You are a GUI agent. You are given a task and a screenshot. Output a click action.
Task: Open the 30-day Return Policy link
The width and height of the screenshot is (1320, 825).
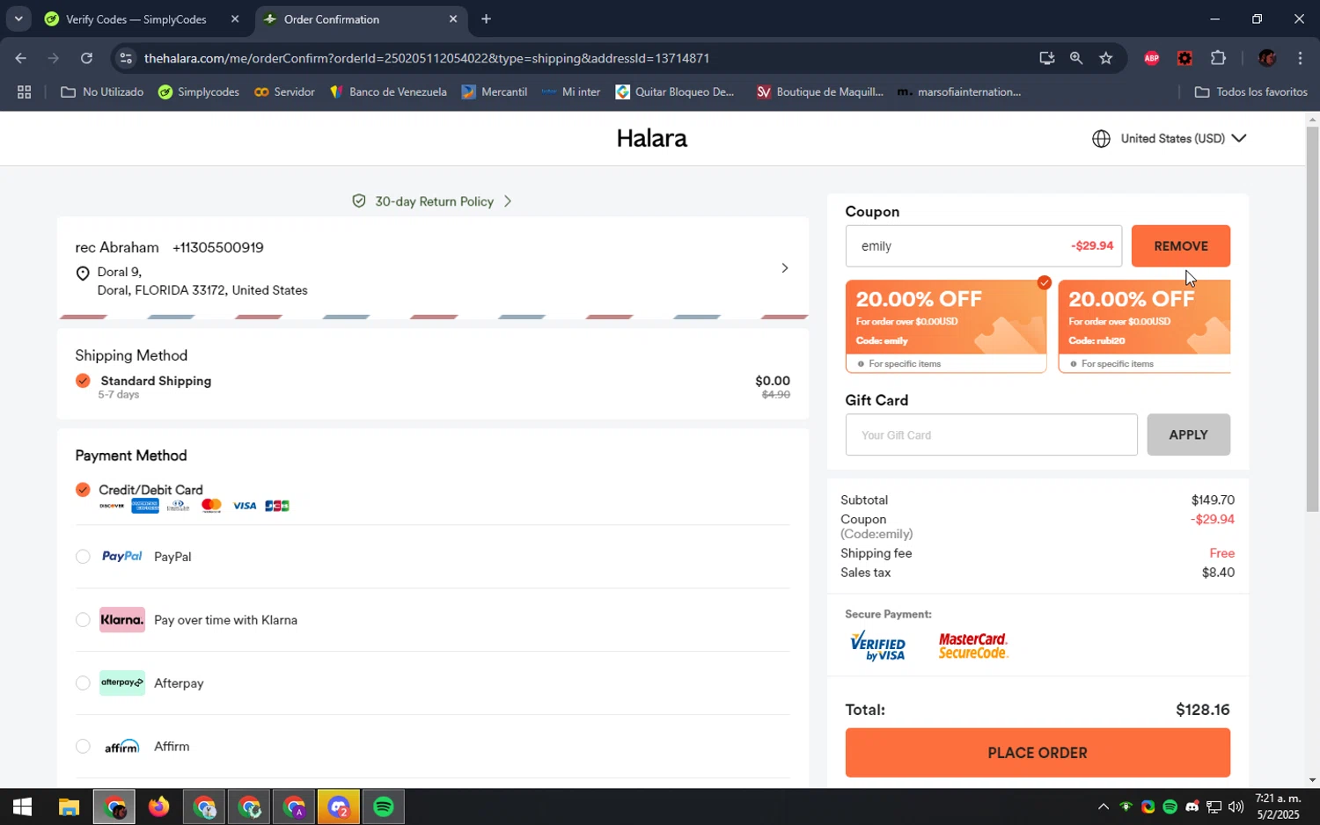click(x=434, y=201)
